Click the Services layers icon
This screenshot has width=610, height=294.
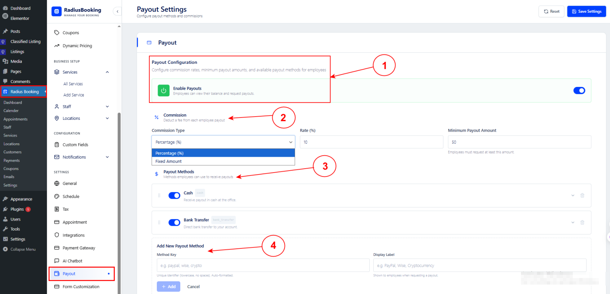(x=57, y=72)
